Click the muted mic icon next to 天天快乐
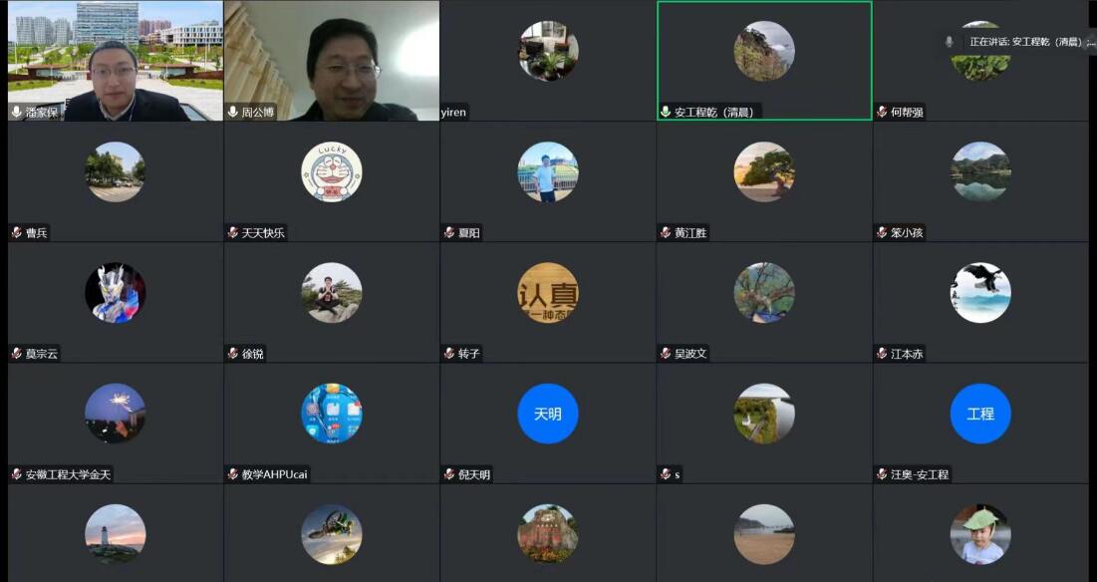 (233, 233)
